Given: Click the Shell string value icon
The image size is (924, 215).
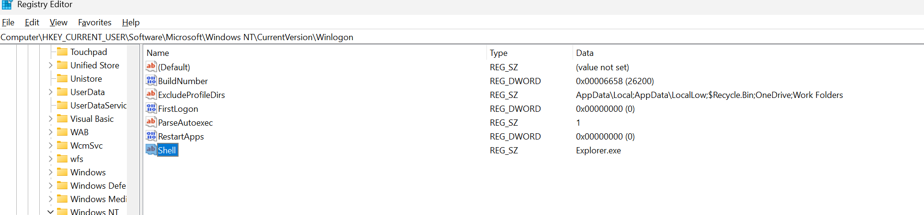Looking at the screenshot, I should pyautogui.click(x=151, y=150).
